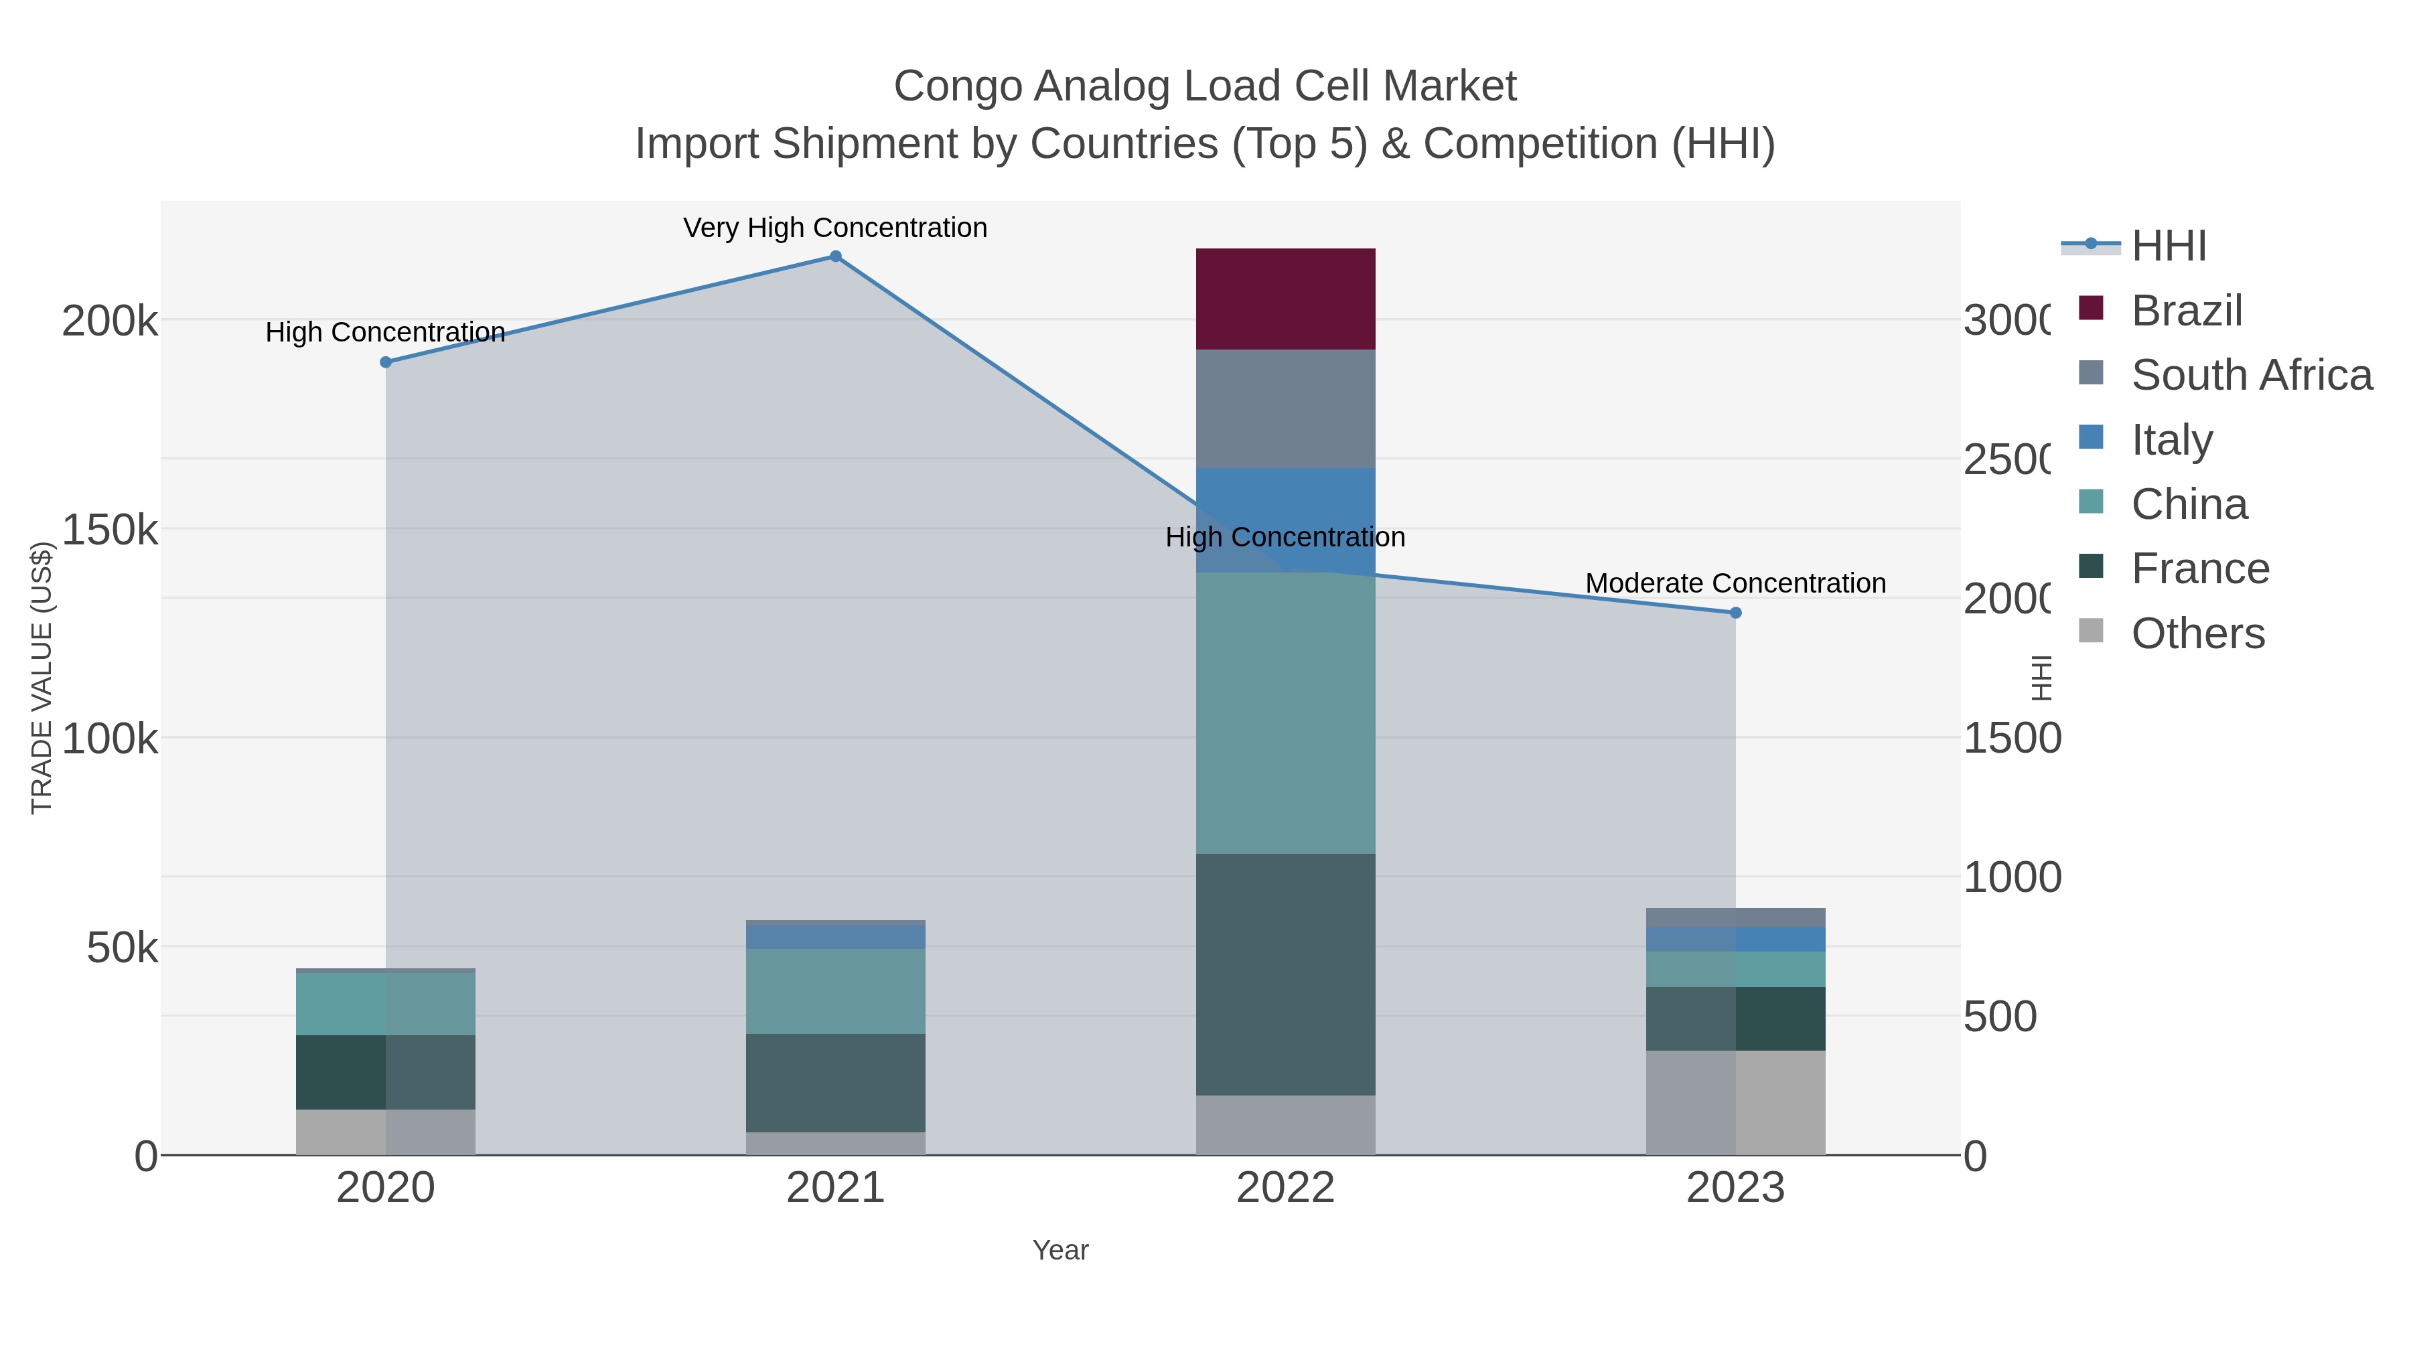This screenshot has width=2411, height=1356.
Task: Click the Italy segment of 2021 bar
Action: click(836, 937)
